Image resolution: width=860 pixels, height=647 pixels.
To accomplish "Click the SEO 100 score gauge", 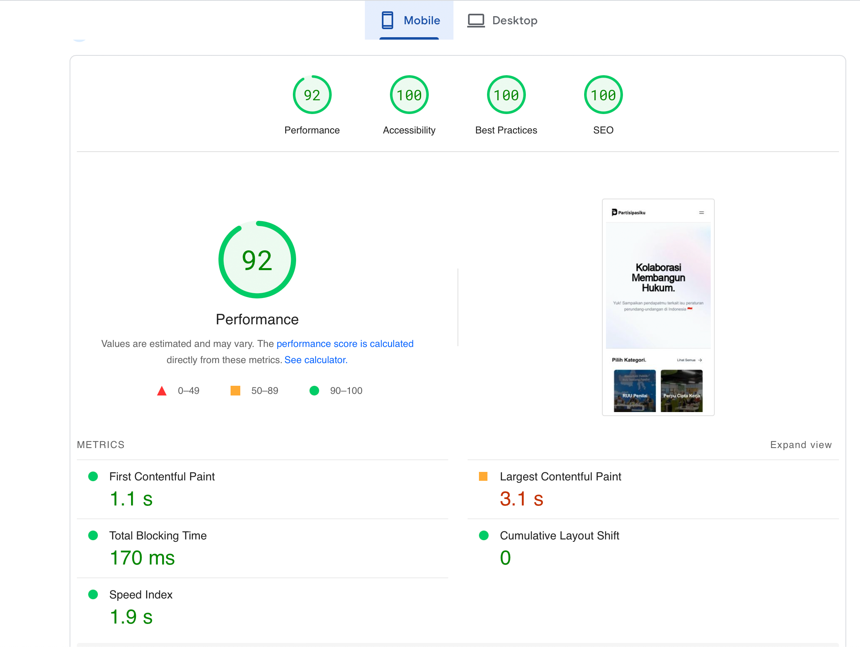I will pyautogui.click(x=603, y=95).
